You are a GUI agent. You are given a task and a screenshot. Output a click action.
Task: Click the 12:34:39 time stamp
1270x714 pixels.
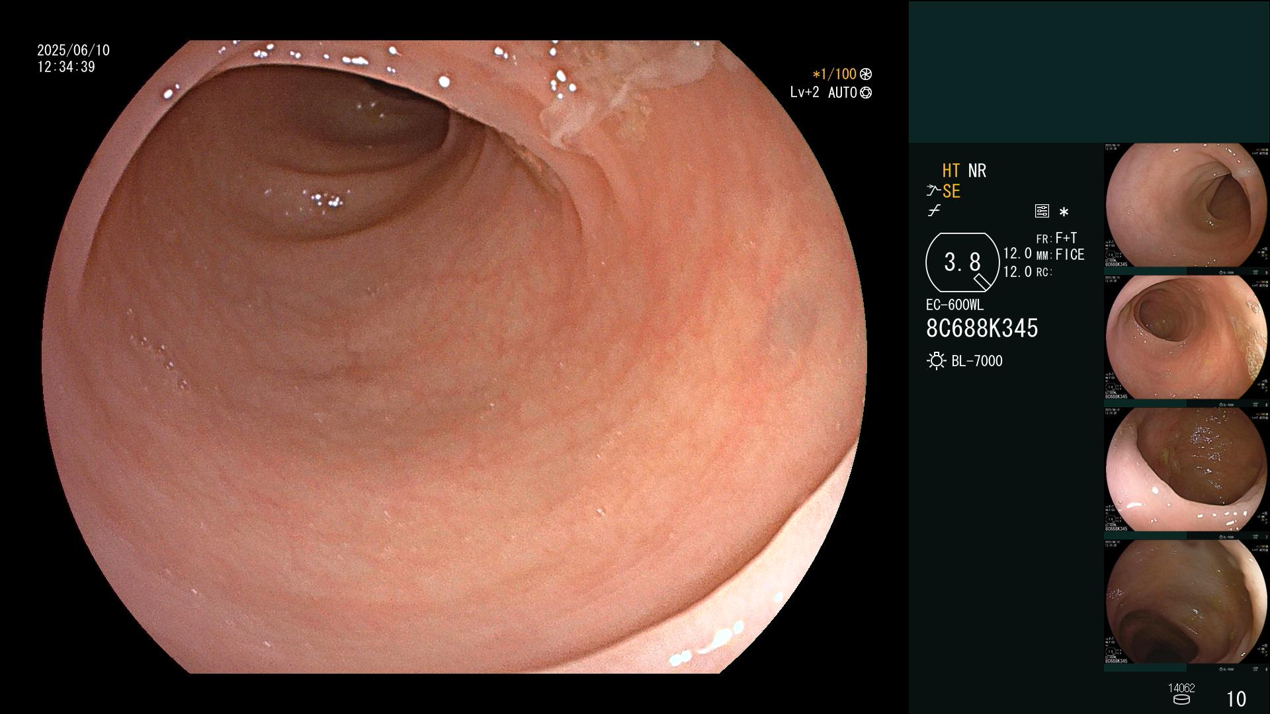(66, 67)
